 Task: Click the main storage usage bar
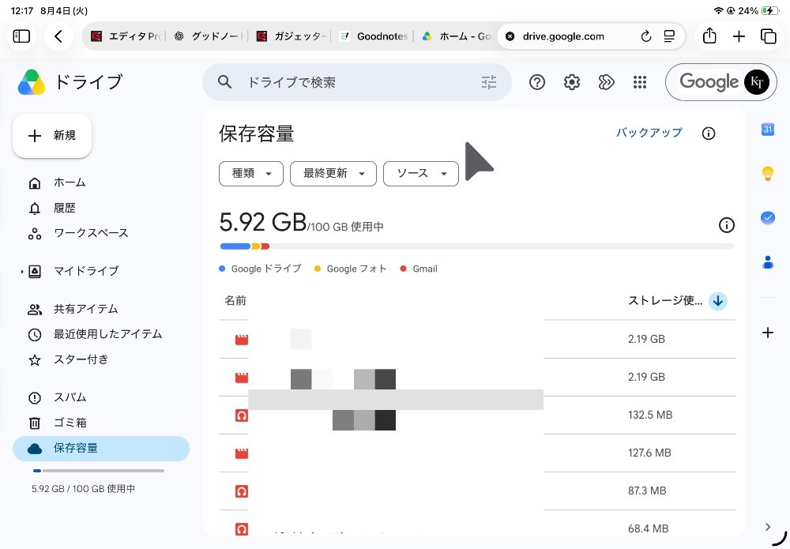[x=477, y=246]
